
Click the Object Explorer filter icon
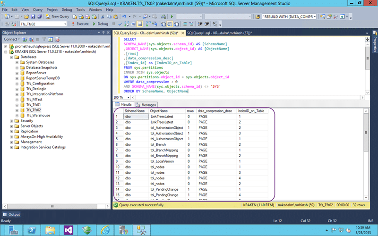[x=44, y=39]
